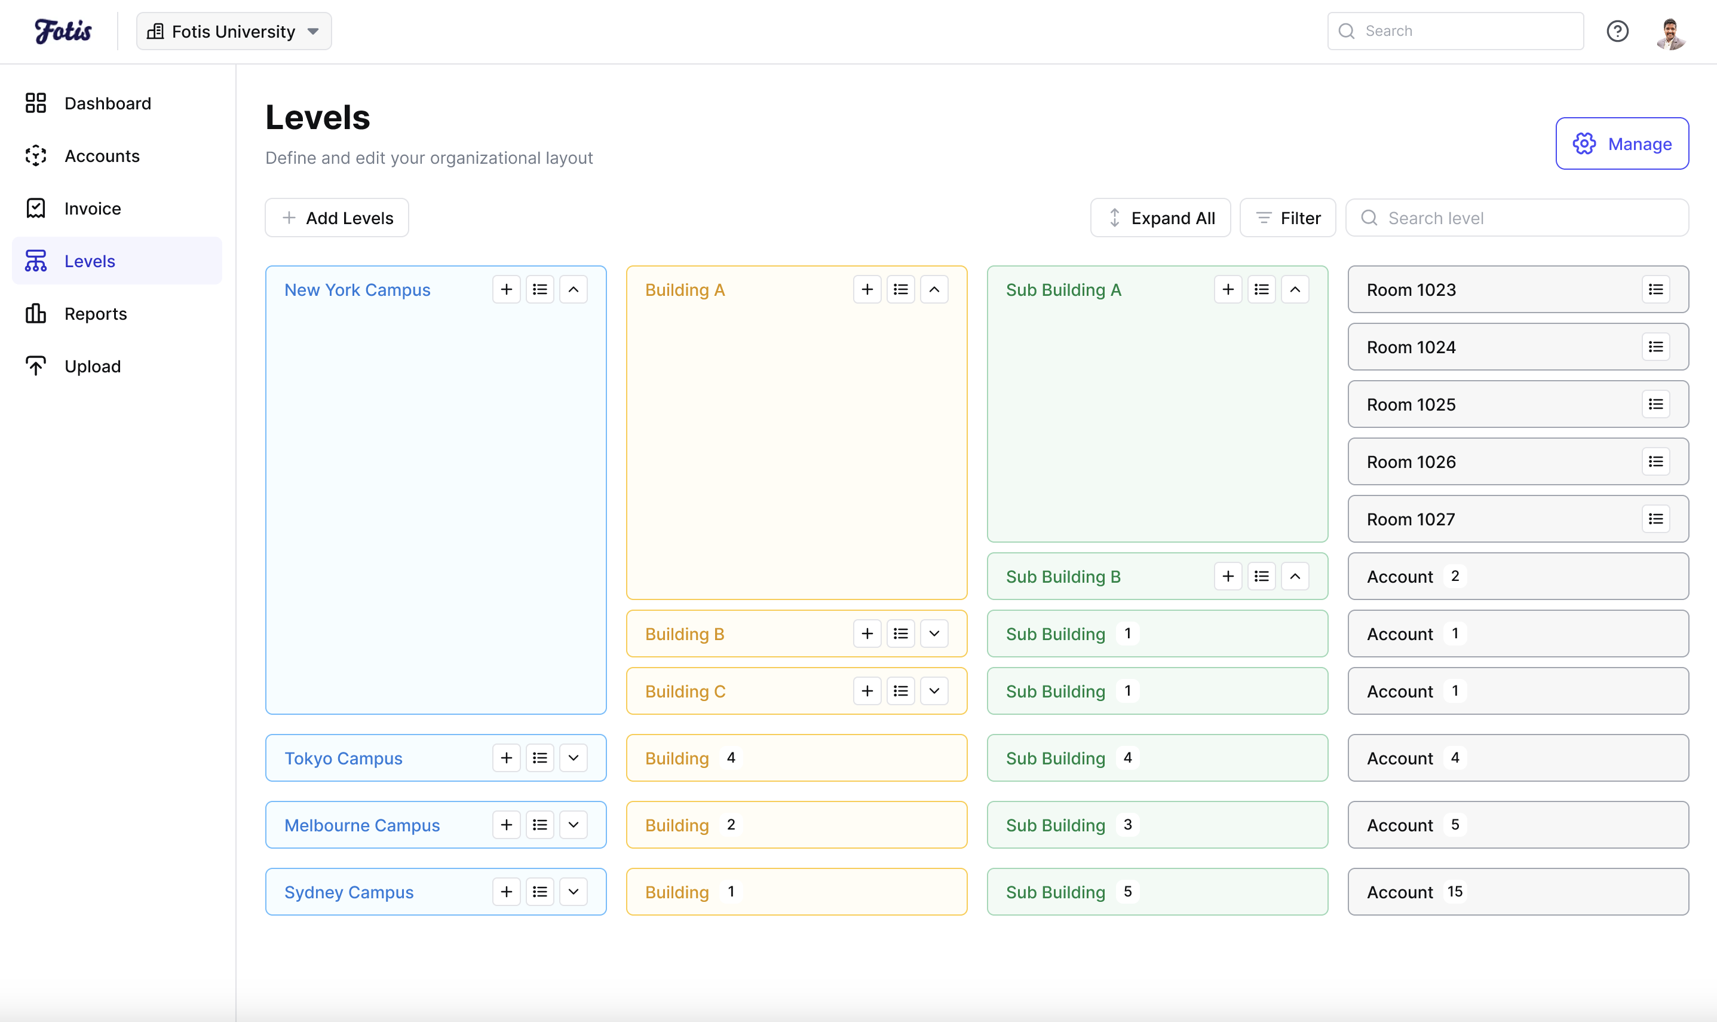Open the list options for New York Campus
Viewport: 1717px width, 1022px height.
[539, 289]
